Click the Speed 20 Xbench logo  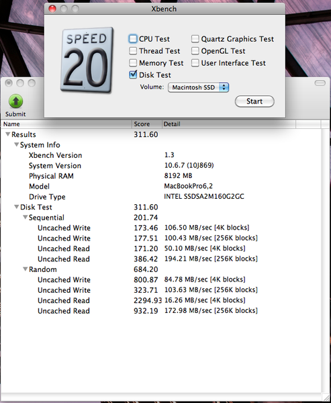click(x=87, y=60)
